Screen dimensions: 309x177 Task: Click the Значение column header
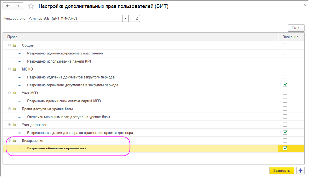(290, 37)
